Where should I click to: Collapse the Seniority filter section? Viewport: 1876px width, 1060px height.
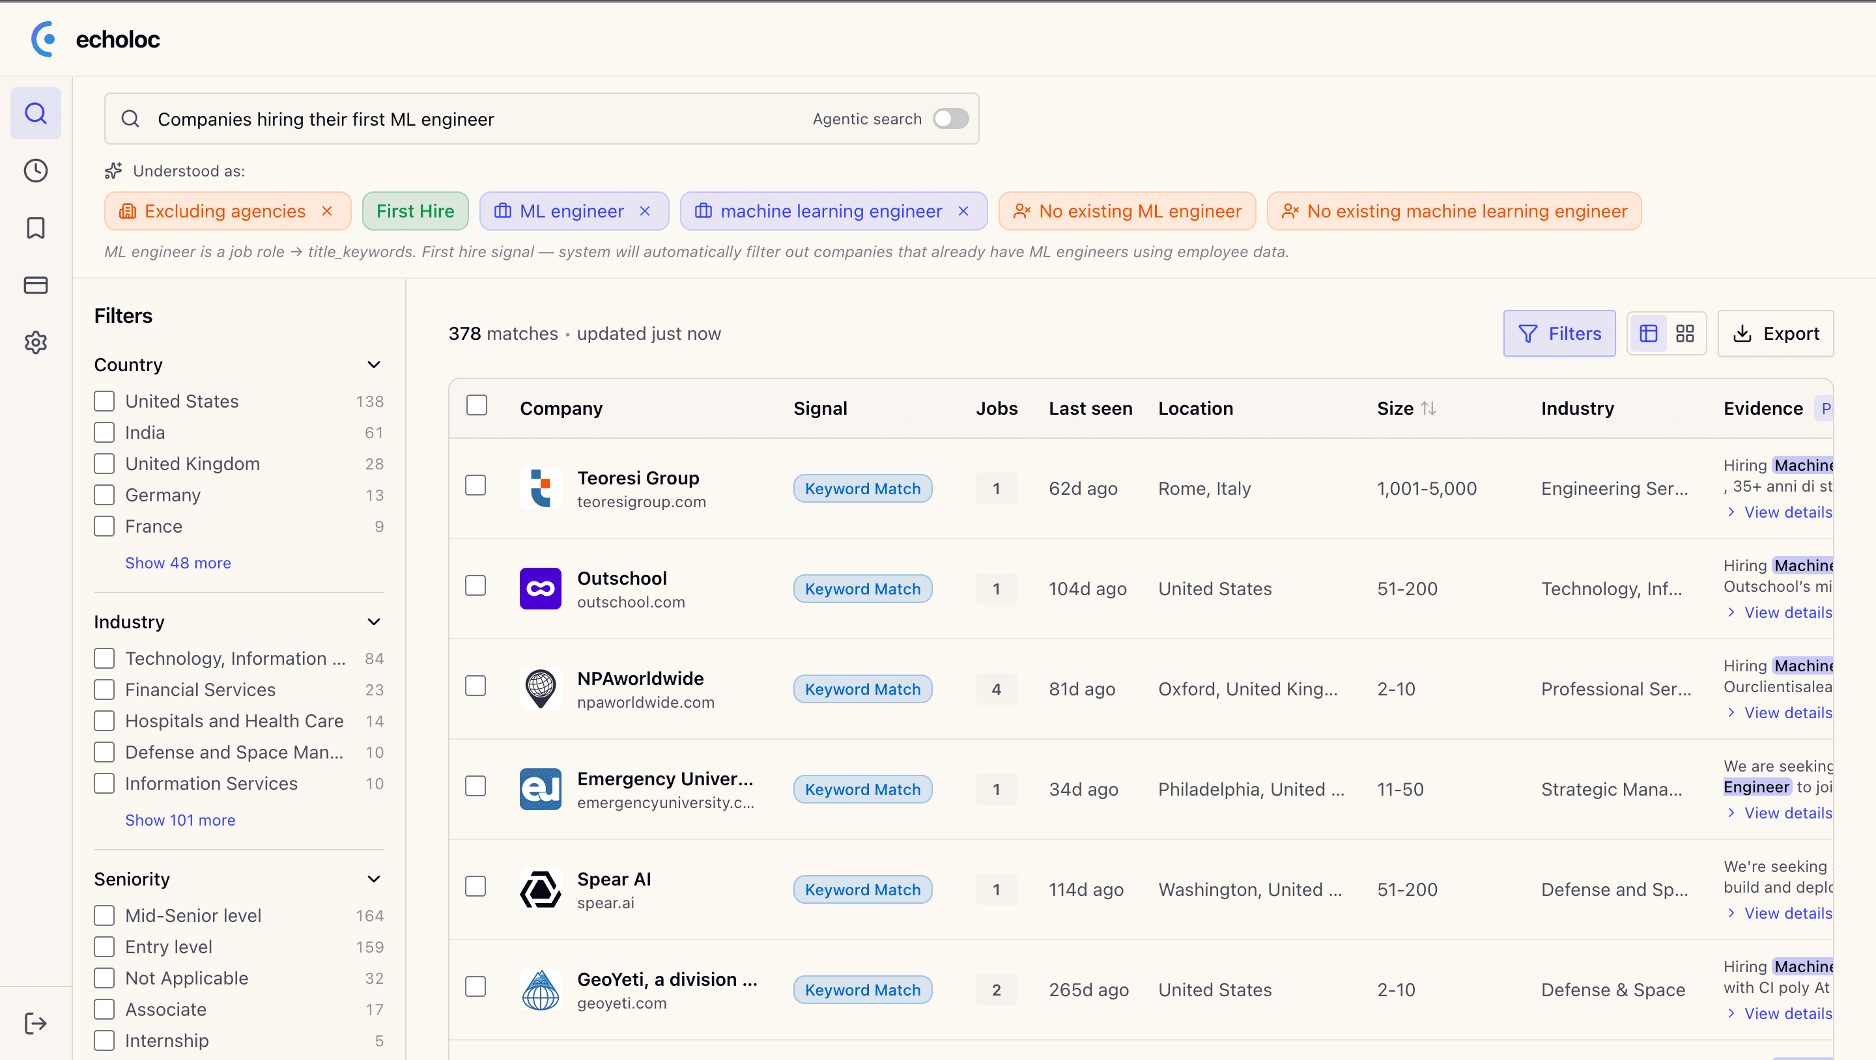[x=374, y=879]
